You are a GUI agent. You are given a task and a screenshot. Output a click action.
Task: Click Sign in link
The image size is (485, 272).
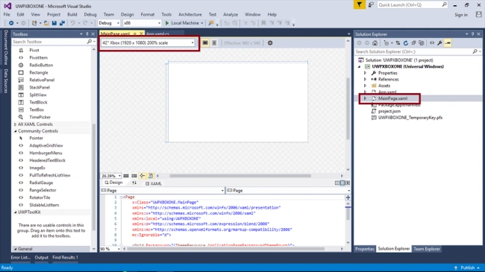pyautogui.click(x=461, y=15)
